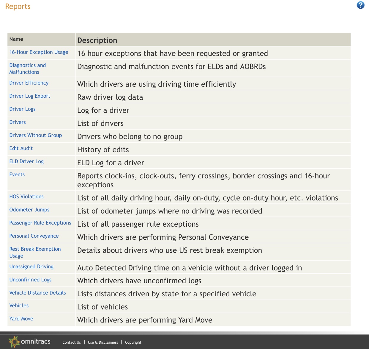
Task: Select 'Diagnostic and malfunction events' description text
Action: point(171,67)
